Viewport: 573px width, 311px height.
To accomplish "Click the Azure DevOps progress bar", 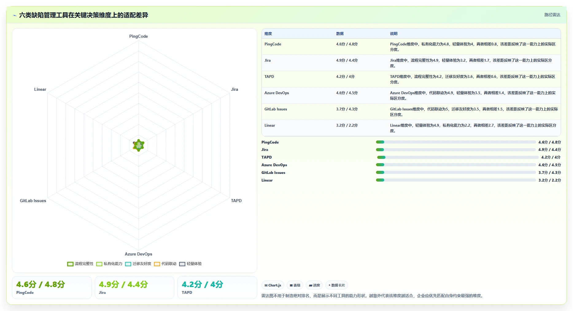I will pos(456,165).
